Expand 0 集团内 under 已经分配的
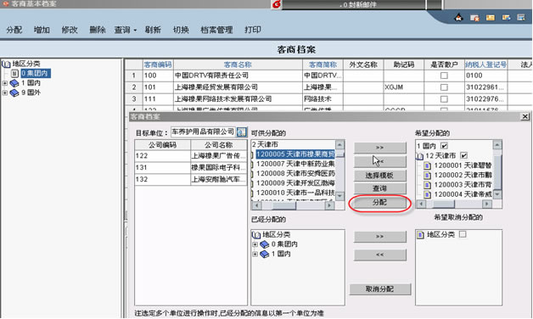 click(255, 244)
